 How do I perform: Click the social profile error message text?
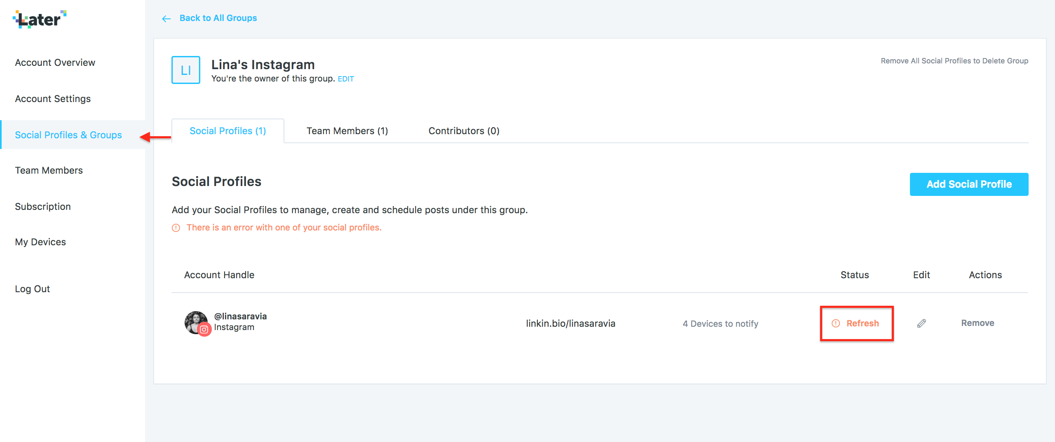pyautogui.click(x=284, y=228)
